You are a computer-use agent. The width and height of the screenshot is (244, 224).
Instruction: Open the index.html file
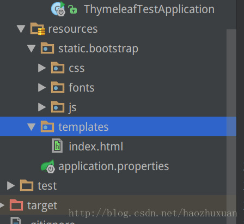[x=96, y=146]
